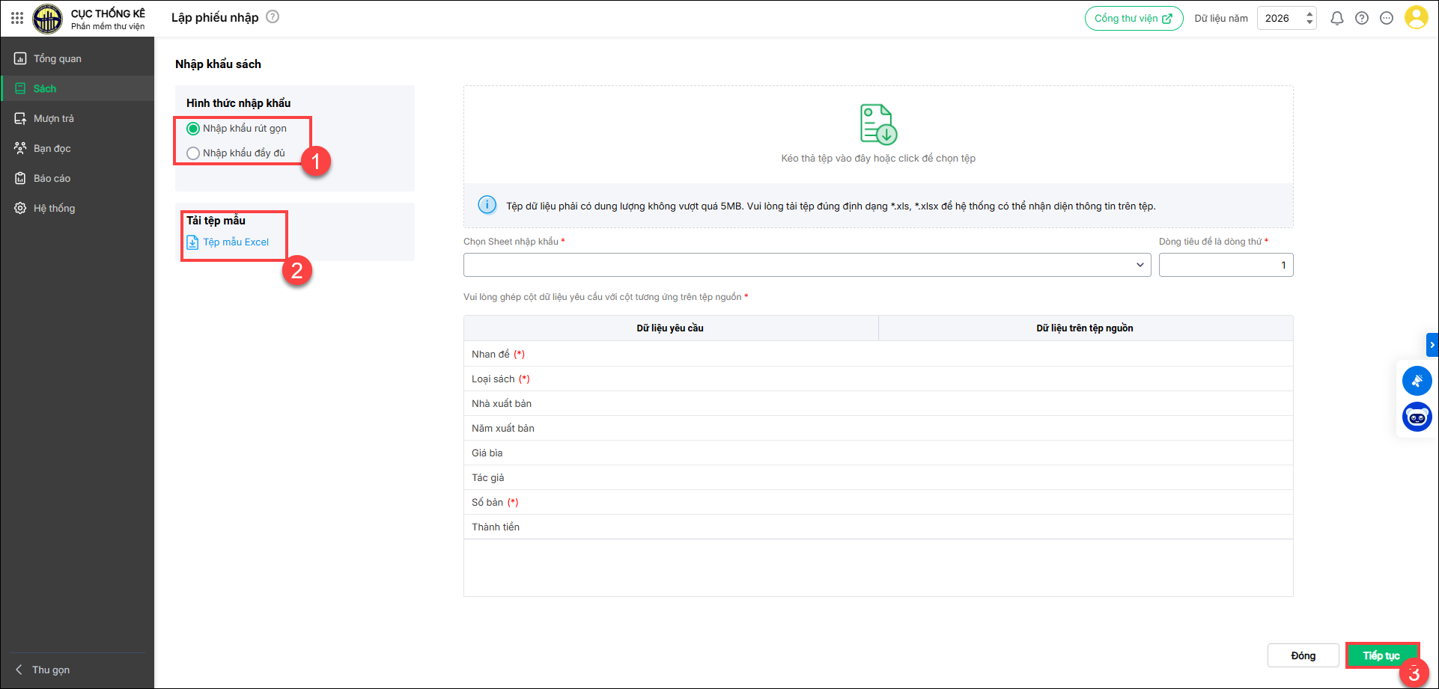Click the file upload icon in drop zone

pos(877,124)
